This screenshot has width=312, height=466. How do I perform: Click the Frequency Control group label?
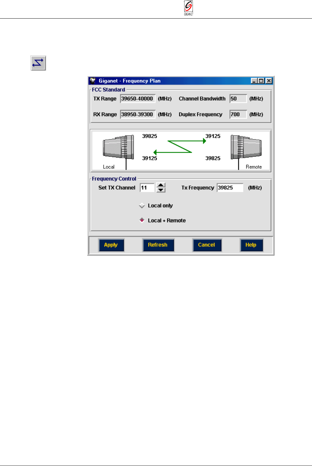114,179
